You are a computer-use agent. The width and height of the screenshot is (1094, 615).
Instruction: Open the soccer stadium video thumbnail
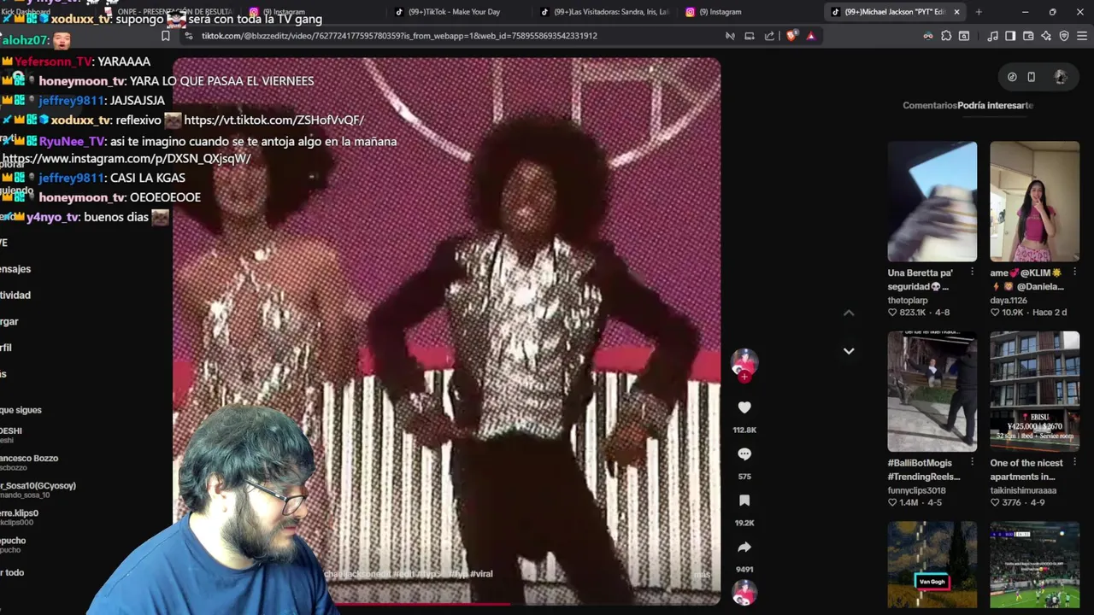[x=1034, y=565]
